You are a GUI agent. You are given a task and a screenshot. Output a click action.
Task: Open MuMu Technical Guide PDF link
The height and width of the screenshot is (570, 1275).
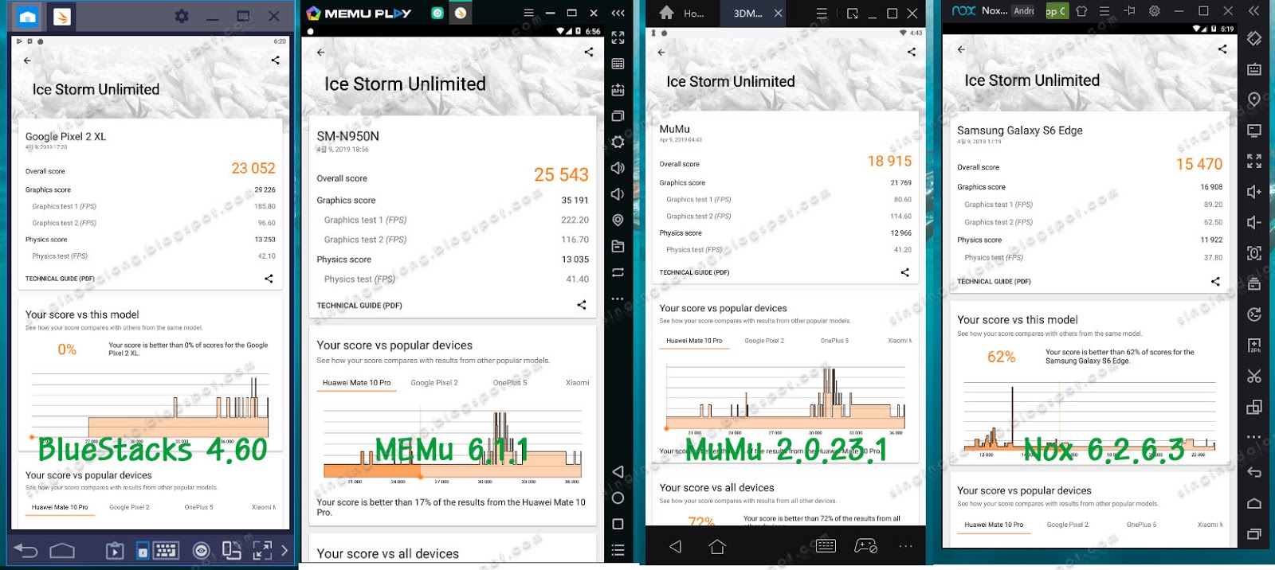coord(694,272)
